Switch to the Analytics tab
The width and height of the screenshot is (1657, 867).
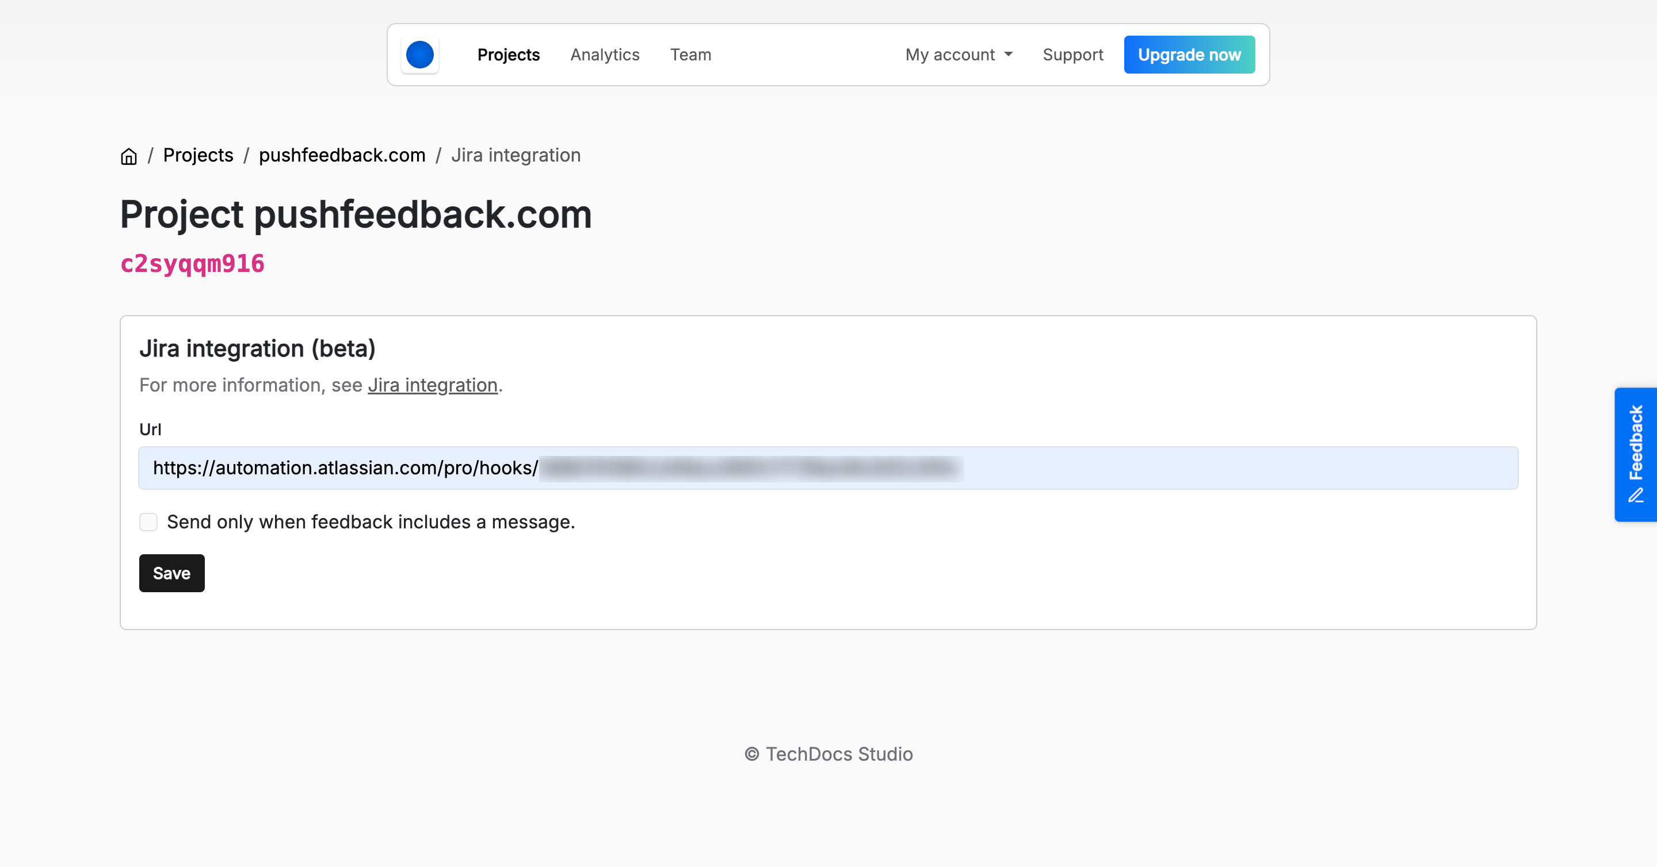coord(605,53)
